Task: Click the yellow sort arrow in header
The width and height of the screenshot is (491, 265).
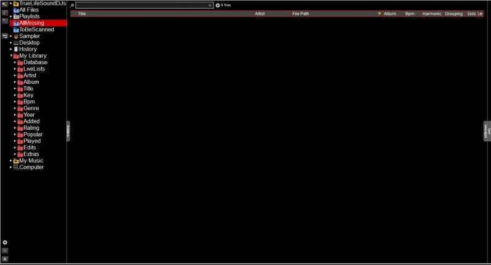Action: click(x=379, y=13)
